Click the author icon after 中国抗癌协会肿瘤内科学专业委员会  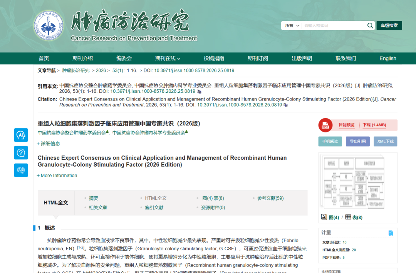pyautogui.click(x=186, y=132)
